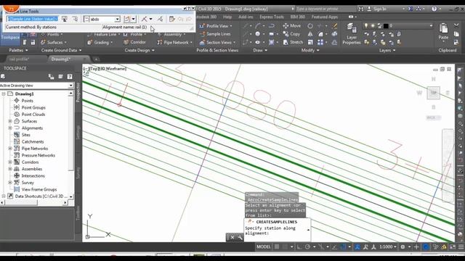
Task: Toggle layer freeze sun icon
Action: coord(373,26)
